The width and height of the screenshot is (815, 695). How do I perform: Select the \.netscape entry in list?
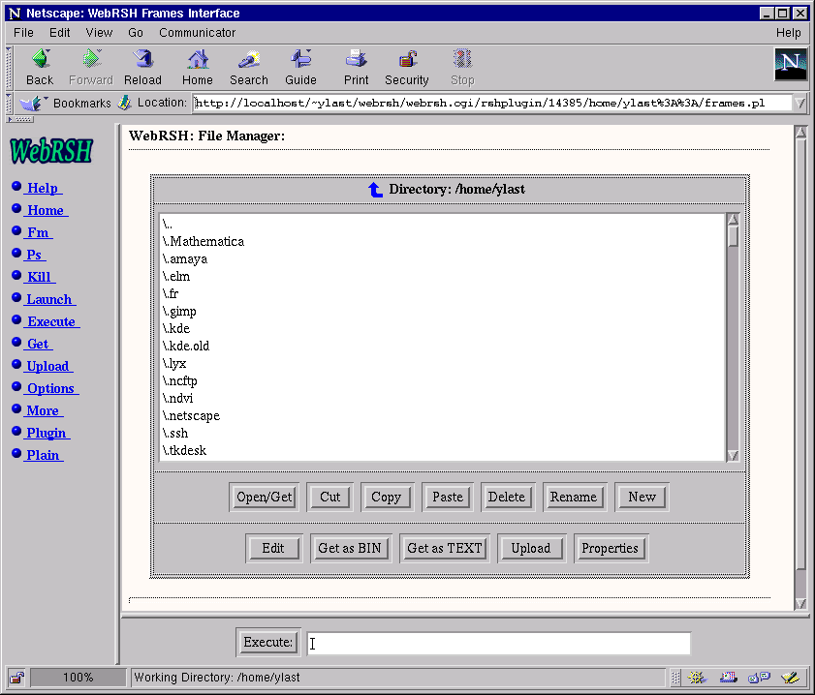pyautogui.click(x=442, y=416)
